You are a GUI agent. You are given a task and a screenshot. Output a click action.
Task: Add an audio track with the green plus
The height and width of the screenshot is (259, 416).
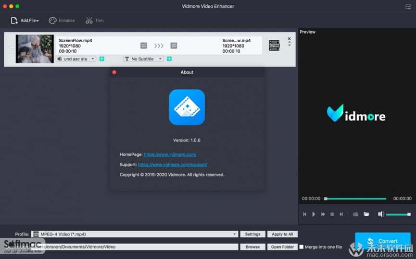point(101,59)
